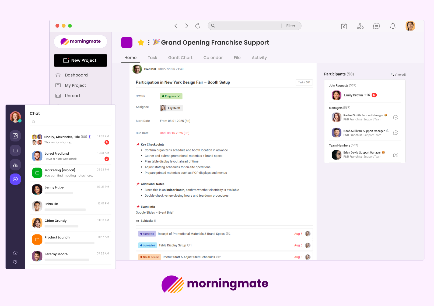Screen dimensions: 434x306
Task: Click the New Project button
Action: point(80,60)
